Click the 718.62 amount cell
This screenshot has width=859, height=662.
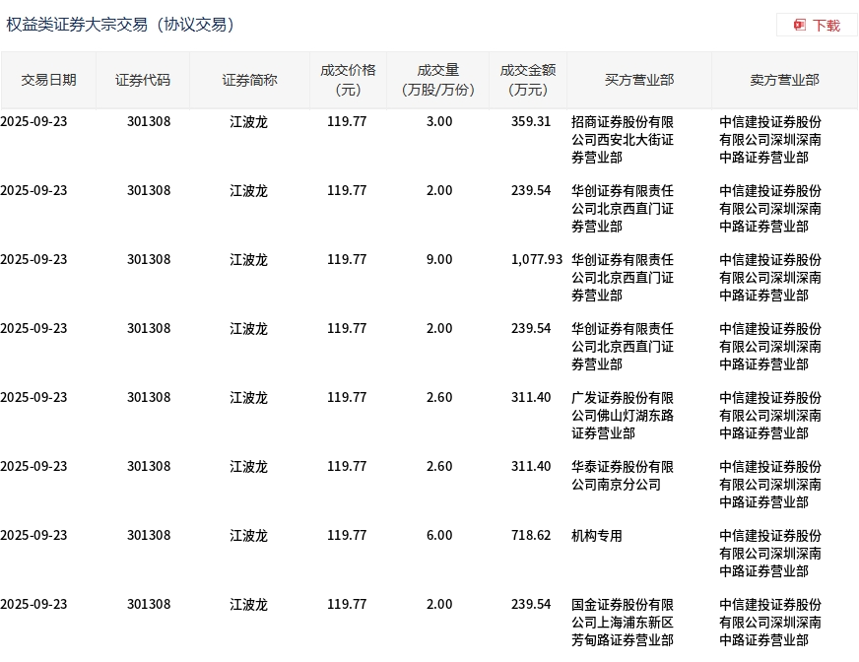pyautogui.click(x=531, y=535)
